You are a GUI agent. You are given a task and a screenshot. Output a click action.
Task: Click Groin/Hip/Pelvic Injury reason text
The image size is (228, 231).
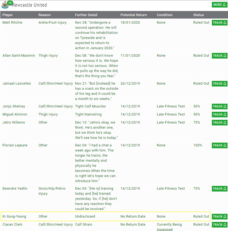click(x=52, y=191)
